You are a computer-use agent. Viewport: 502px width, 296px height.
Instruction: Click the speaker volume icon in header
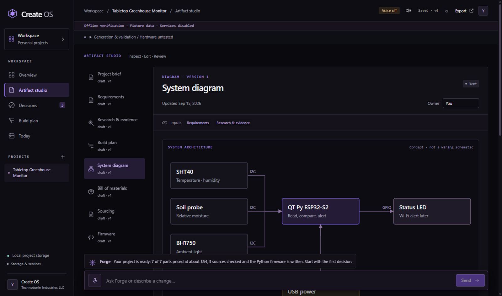pyautogui.click(x=408, y=11)
